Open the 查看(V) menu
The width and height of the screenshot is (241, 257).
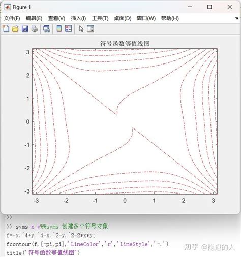pyautogui.click(x=56, y=18)
